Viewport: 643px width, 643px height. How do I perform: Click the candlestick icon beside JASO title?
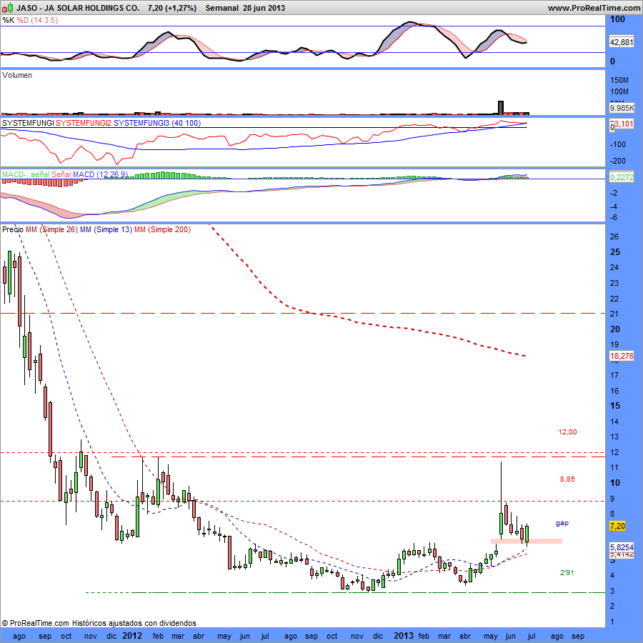(x=7, y=7)
